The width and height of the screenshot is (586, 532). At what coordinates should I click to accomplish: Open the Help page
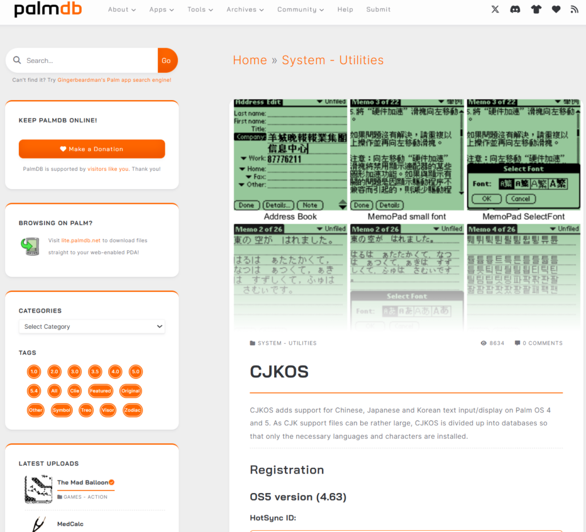[345, 9]
